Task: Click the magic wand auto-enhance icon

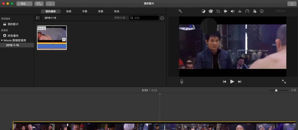Action: pyautogui.click(x=180, y=11)
